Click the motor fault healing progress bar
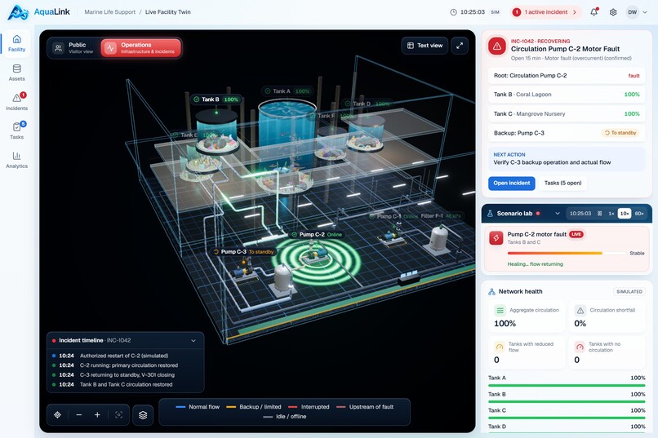 (x=567, y=253)
